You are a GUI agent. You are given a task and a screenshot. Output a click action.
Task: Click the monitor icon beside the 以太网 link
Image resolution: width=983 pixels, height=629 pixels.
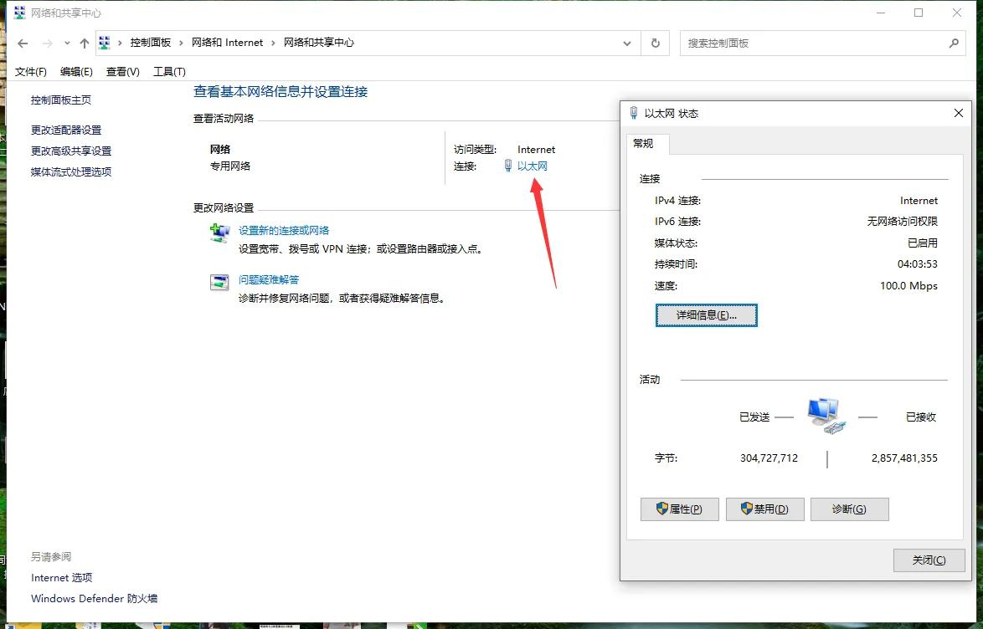pos(507,166)
